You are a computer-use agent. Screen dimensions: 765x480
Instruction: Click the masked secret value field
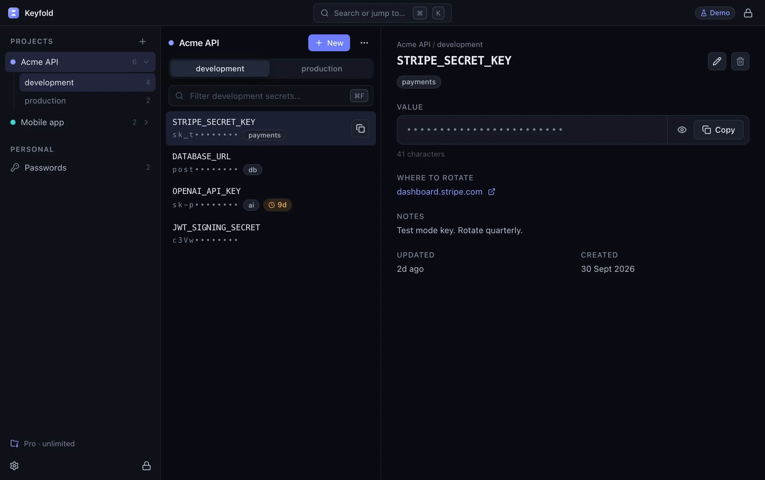pos(532,130)
